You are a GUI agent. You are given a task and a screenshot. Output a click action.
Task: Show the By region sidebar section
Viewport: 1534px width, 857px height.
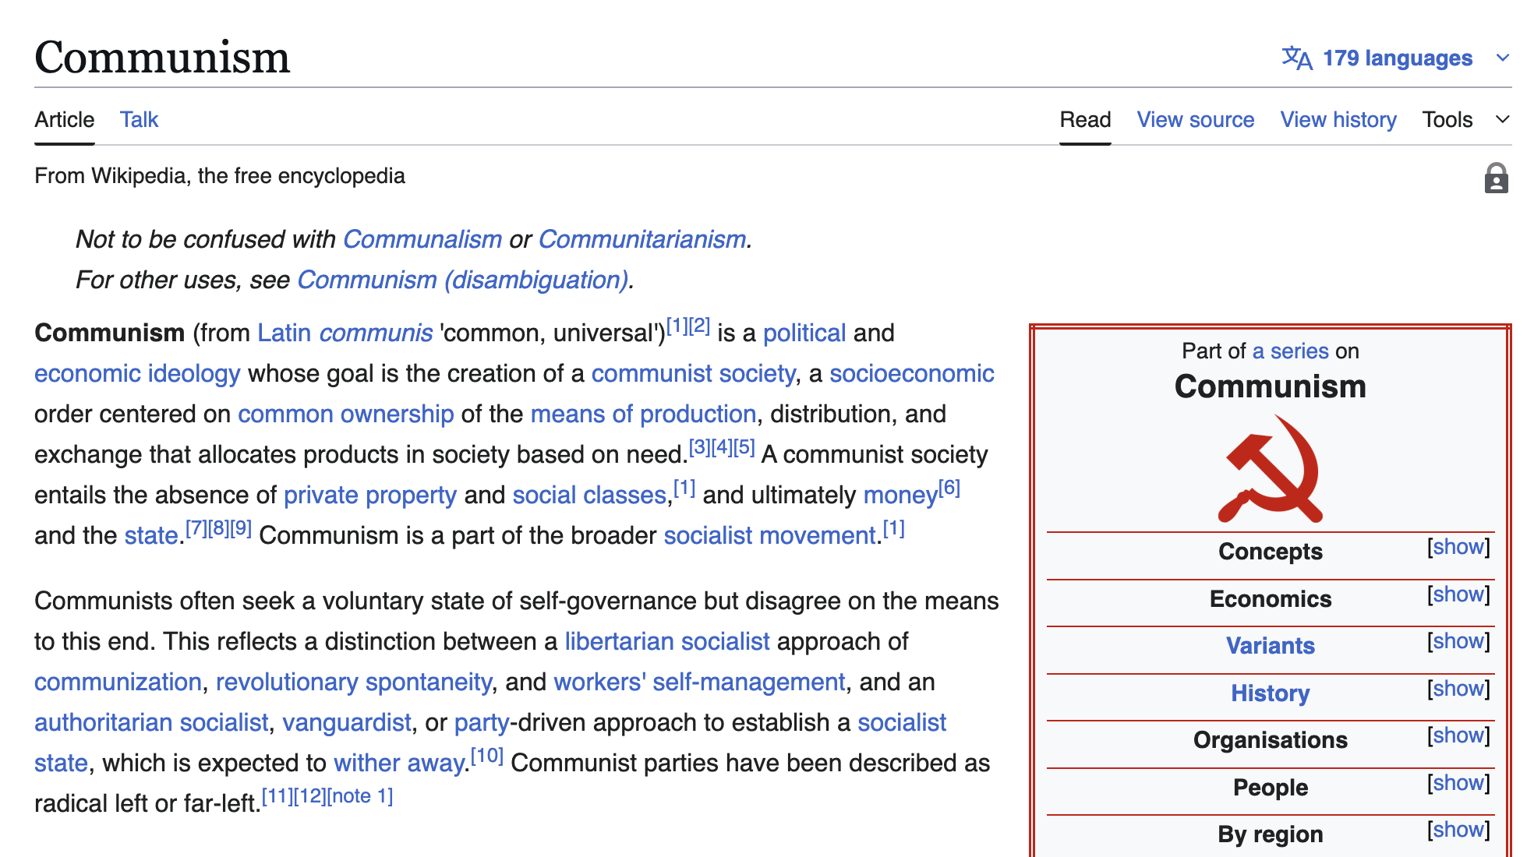click(x=1458, y=830)
